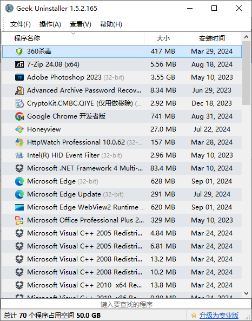
Task: Click icon of Visual C++ 2008 10.2 MB row
Action: [19, 272]
